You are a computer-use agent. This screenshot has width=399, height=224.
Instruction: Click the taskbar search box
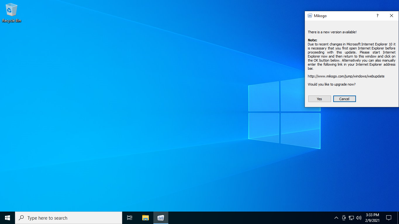point(69,218)
